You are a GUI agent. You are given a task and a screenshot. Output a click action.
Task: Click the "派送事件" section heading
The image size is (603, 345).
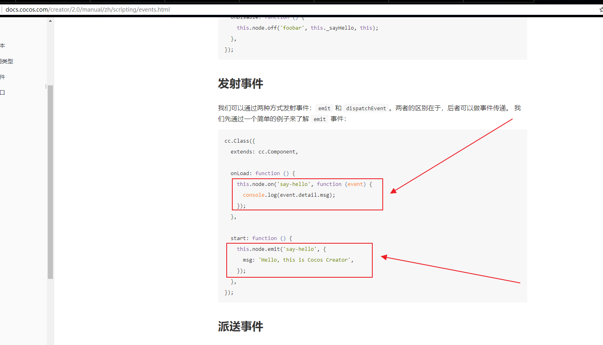[x=241, y=327]
